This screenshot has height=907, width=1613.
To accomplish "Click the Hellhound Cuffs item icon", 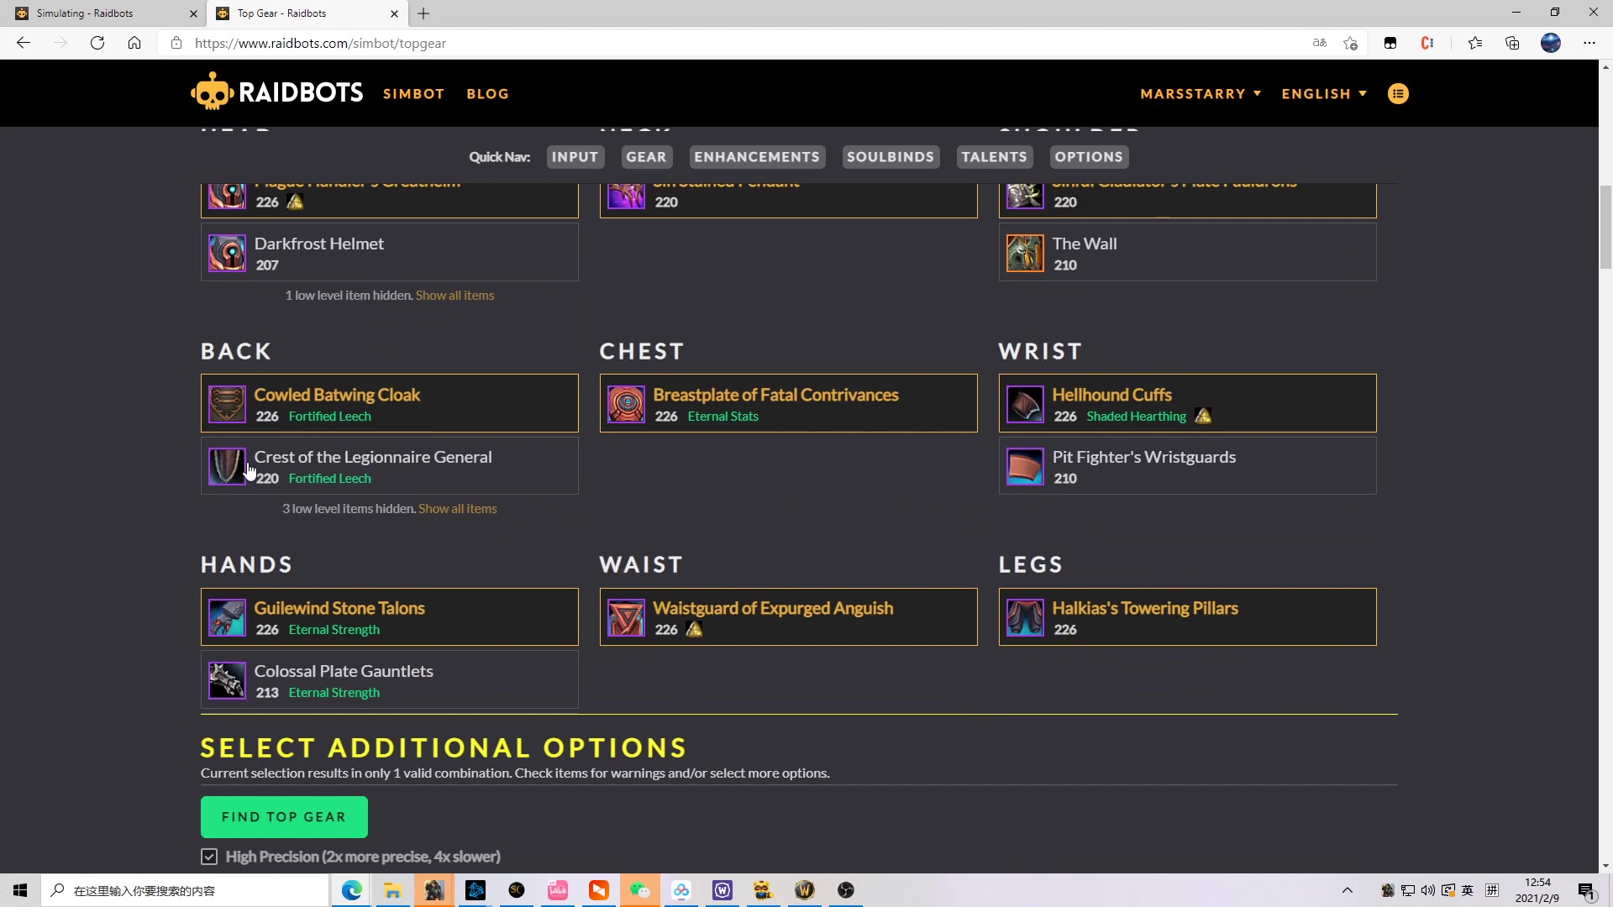I will point(1023,403).
